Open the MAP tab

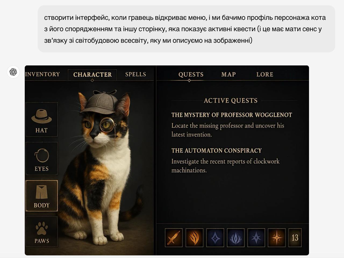point(229,74)
